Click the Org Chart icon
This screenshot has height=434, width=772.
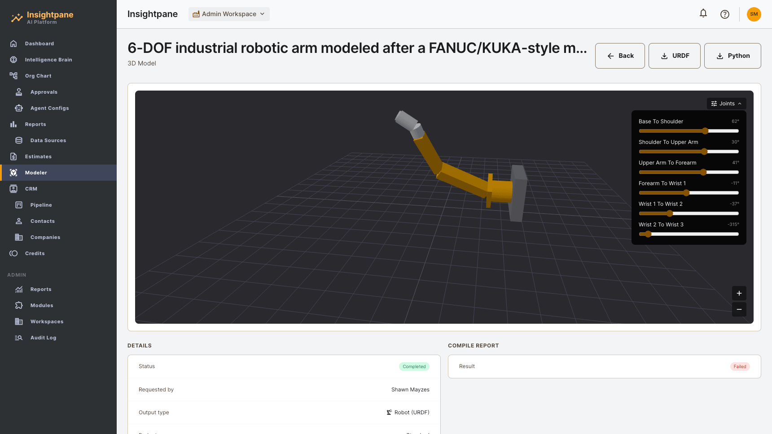click(13, 76)
